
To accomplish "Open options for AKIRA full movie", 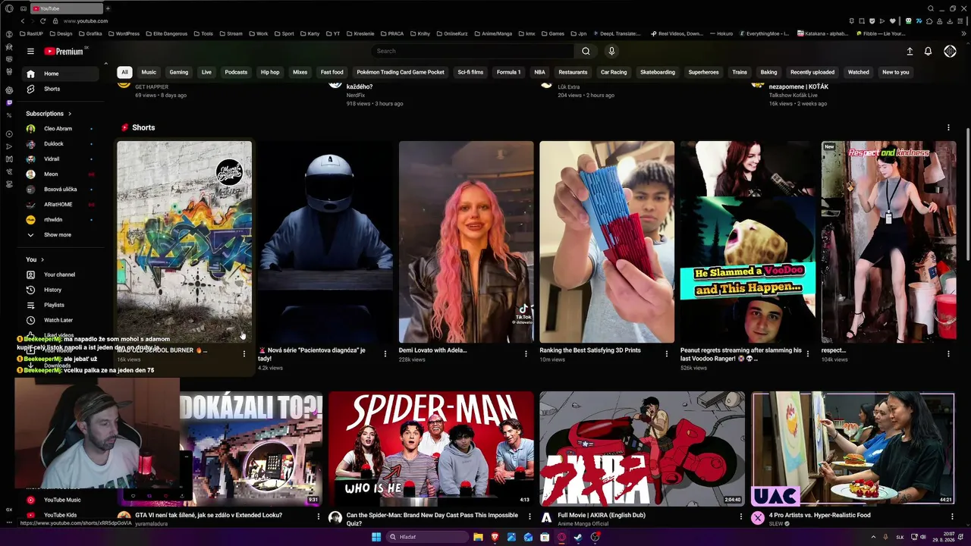I will 741,516.
